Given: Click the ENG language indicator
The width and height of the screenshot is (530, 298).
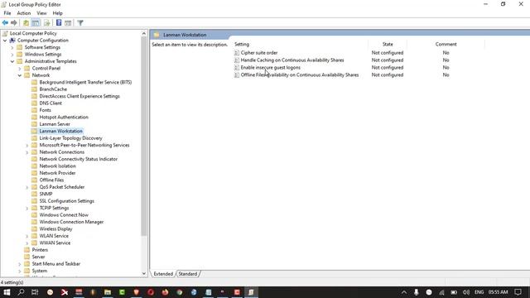Looking at the screenshot, I should 479,292.
